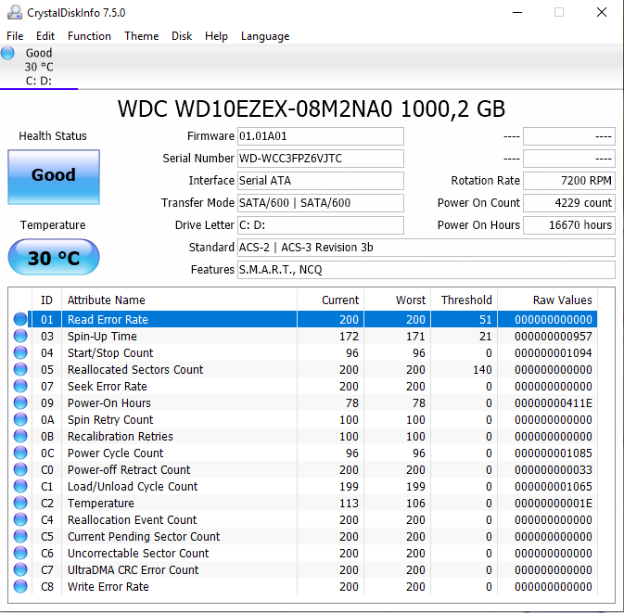Click the Raw Values column header
Viewport: 624px width, 613px height.
[547, 300]
